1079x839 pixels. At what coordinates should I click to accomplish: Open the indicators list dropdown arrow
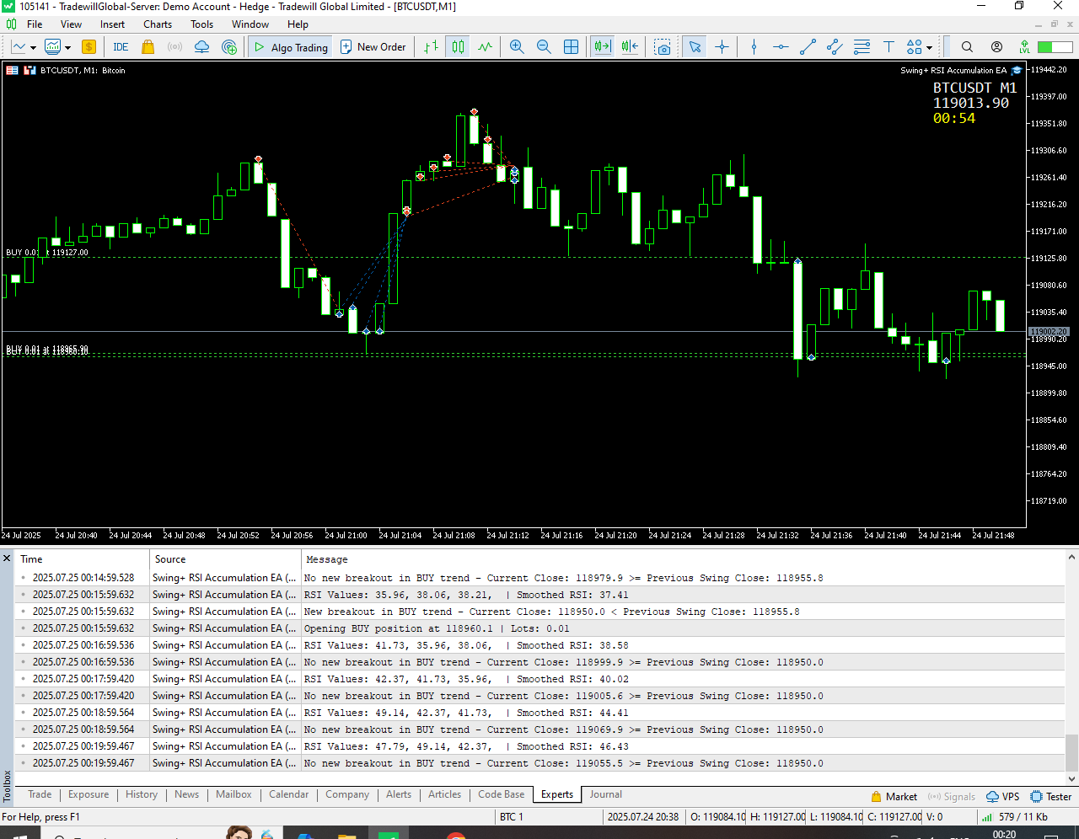click(67, 48)
